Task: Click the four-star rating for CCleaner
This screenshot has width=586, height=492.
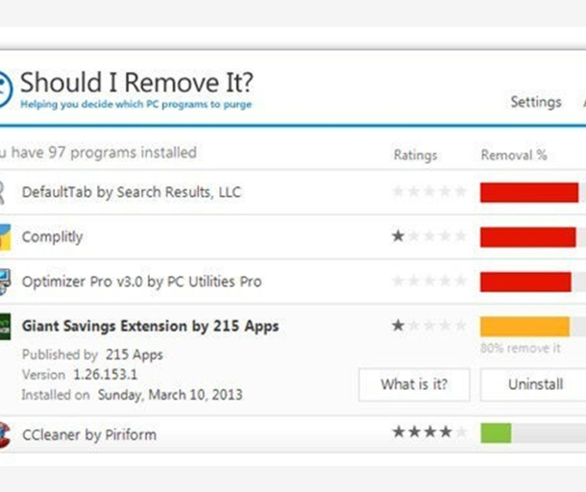Action: [429, 432]
